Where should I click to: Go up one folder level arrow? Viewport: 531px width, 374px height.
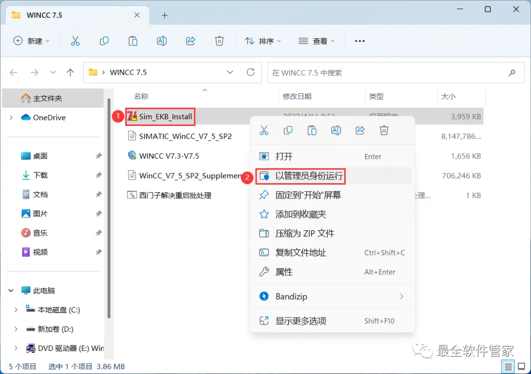70,72
